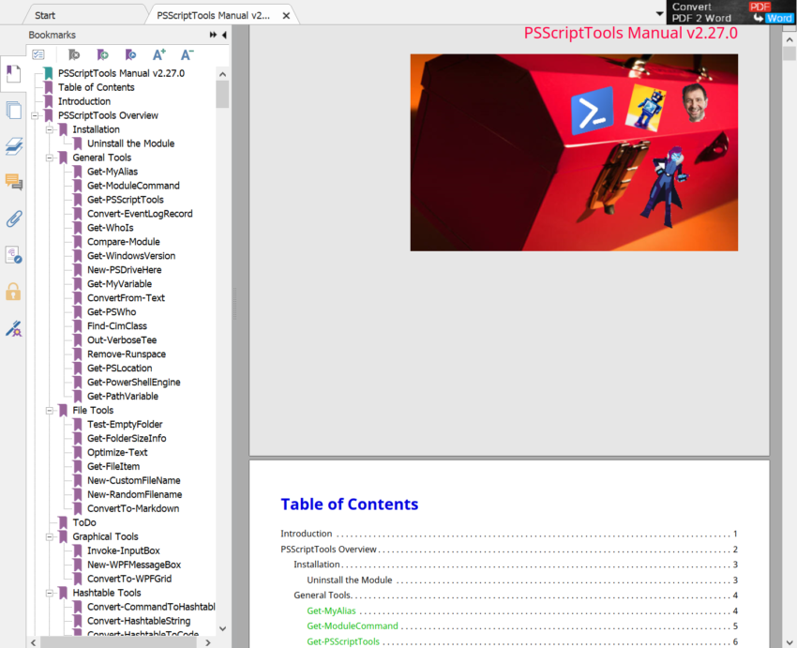Open the Convert-EventLogRecord bookmark
Viewport: 797px width, 648px height.
(x=140, y=214)
